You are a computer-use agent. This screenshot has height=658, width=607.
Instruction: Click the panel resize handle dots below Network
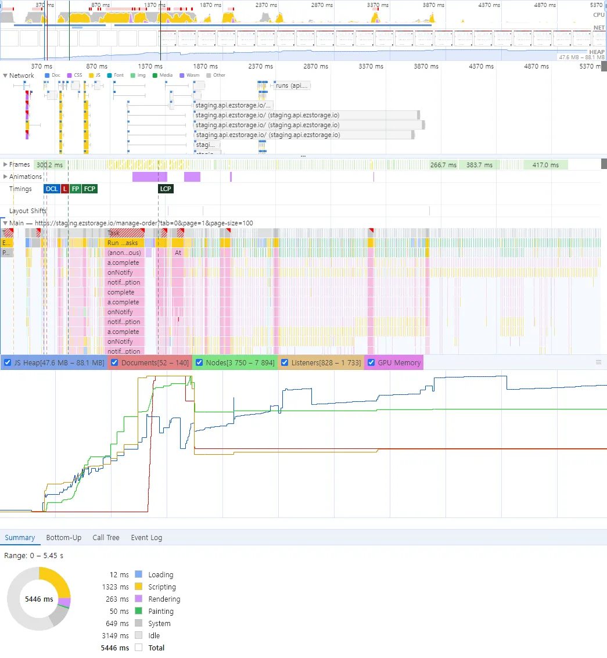(303, 156)
